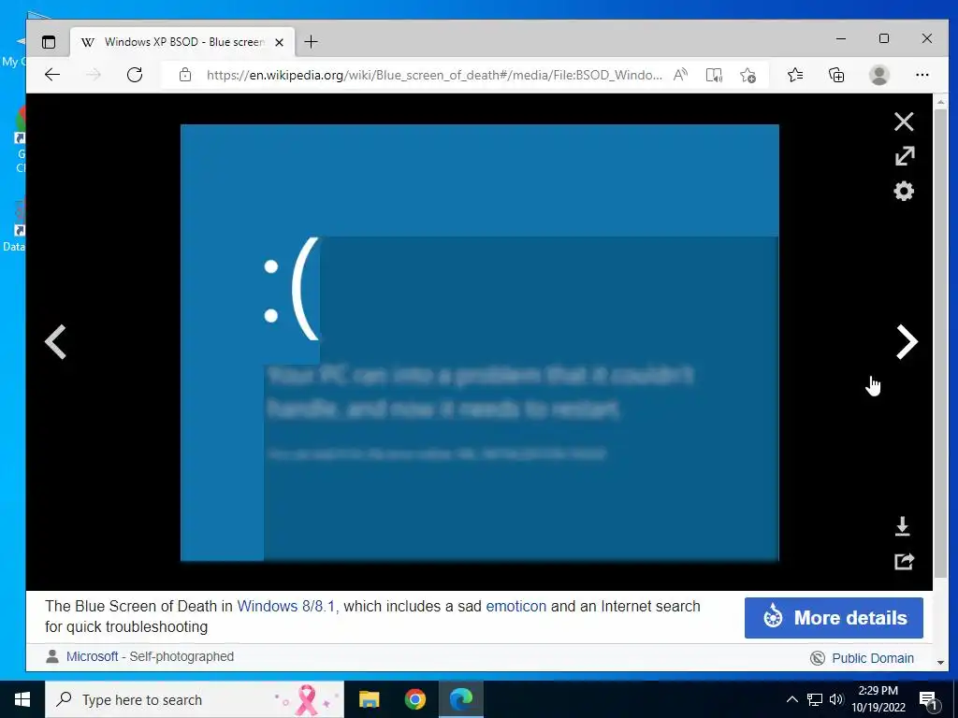Viewport: 958px width, 718px height.
Task: Expand the image to full screen
Action: (x=905, y=156)
